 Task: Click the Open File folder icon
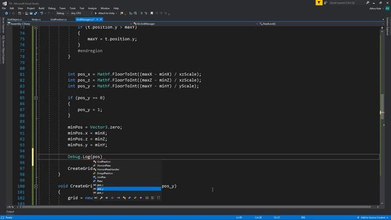point(26,13)
